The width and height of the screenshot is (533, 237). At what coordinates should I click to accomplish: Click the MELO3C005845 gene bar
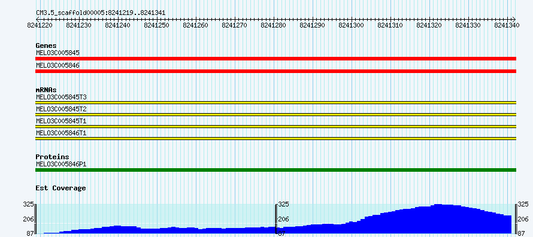(x=275, y=59)
